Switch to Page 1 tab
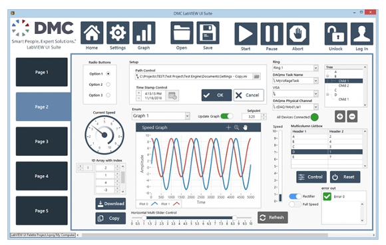Image resolution: width=386 pixels, height=245 pixels. (42, 72)
